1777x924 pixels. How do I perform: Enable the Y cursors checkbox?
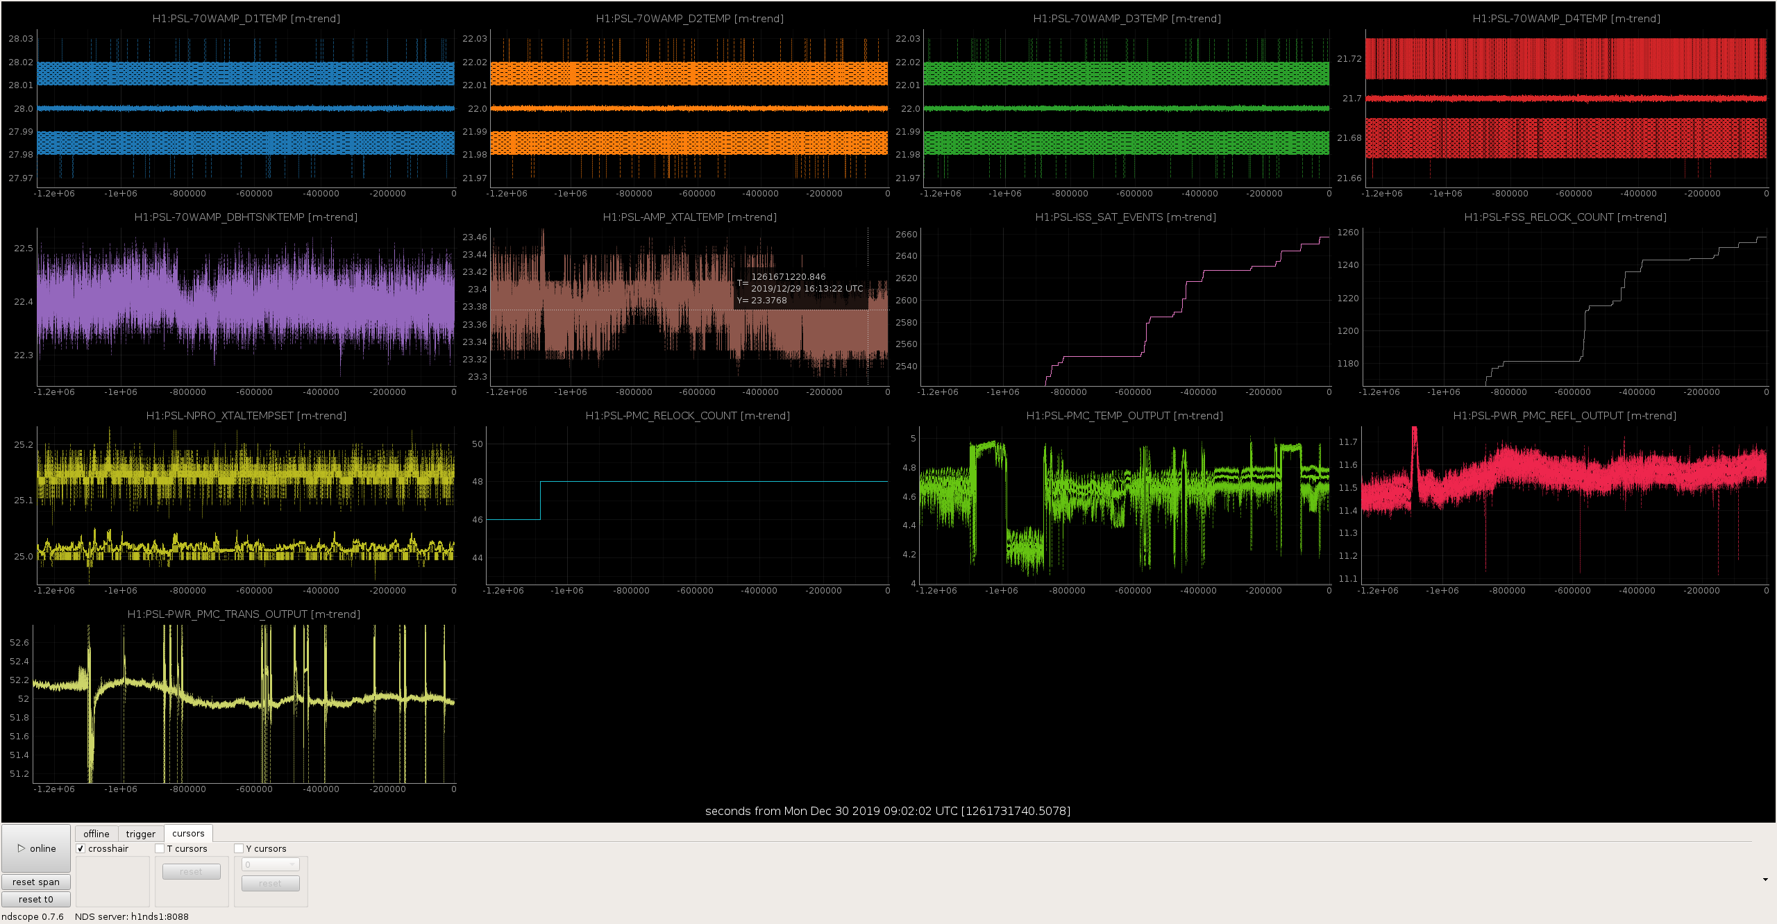click(239, 848)
